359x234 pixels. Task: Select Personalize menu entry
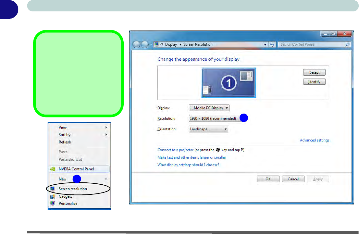[79, 203]
